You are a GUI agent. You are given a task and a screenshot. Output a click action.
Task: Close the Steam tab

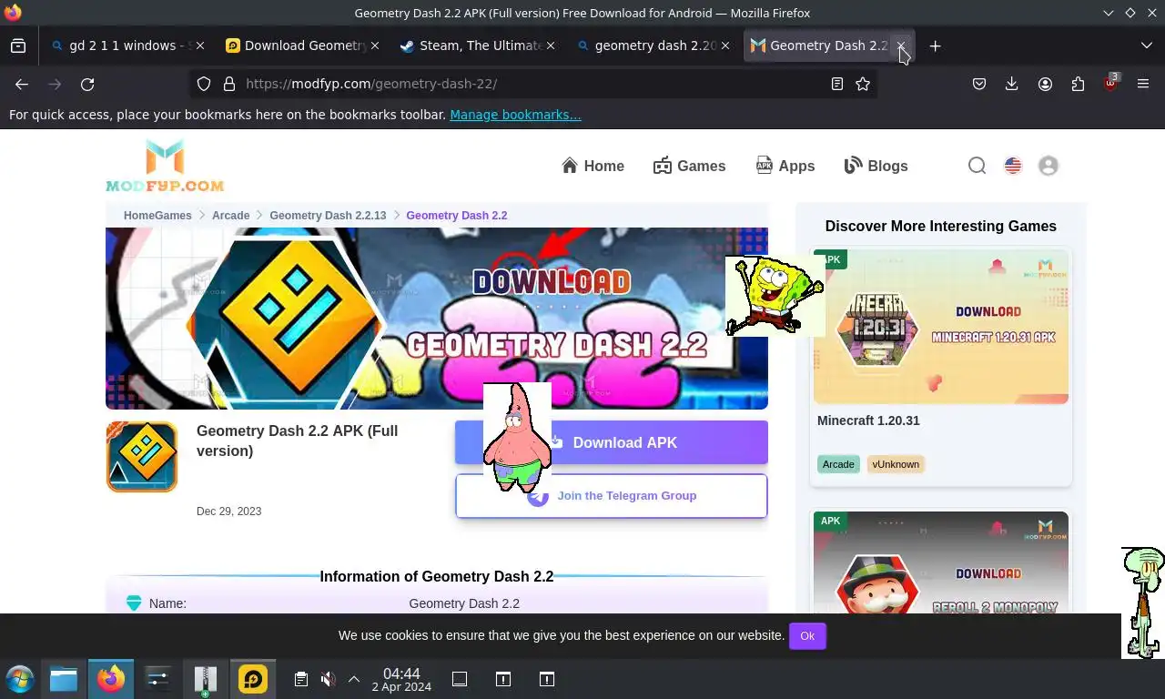550,46
